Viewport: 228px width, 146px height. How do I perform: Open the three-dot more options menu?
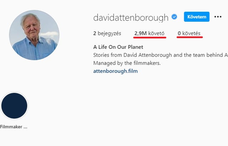pos(218,17)
